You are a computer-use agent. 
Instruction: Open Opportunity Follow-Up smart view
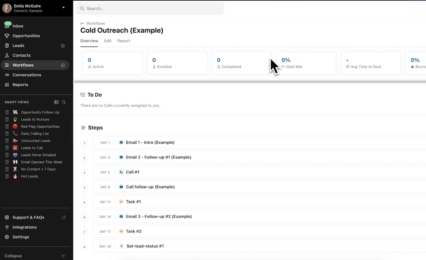coord(40,112)
